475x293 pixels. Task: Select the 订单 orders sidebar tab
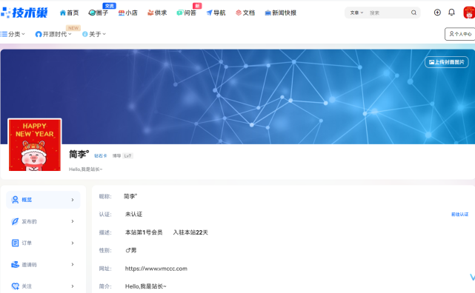43,243
